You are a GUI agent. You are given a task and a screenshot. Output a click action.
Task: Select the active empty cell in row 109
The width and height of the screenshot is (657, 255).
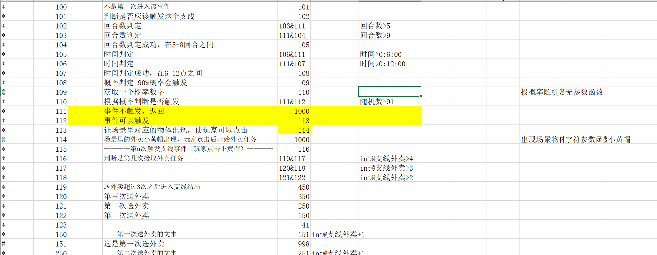click(x=390, y=92)
